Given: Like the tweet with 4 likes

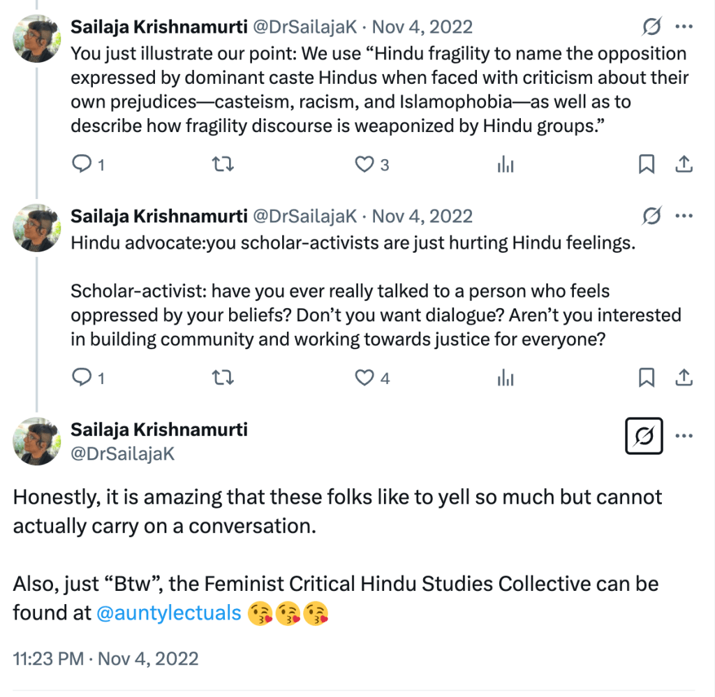Looking at the screenshot, I should pos(364,378).
